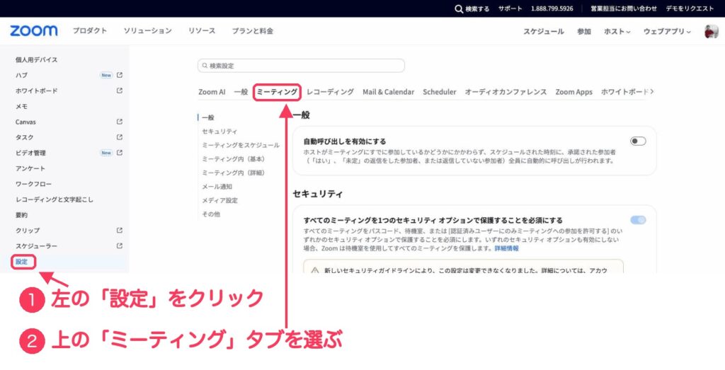The width and height of the screenshot is (725, 370).
Task: Jump to メディア設定 section
Action: coord(219,200)
